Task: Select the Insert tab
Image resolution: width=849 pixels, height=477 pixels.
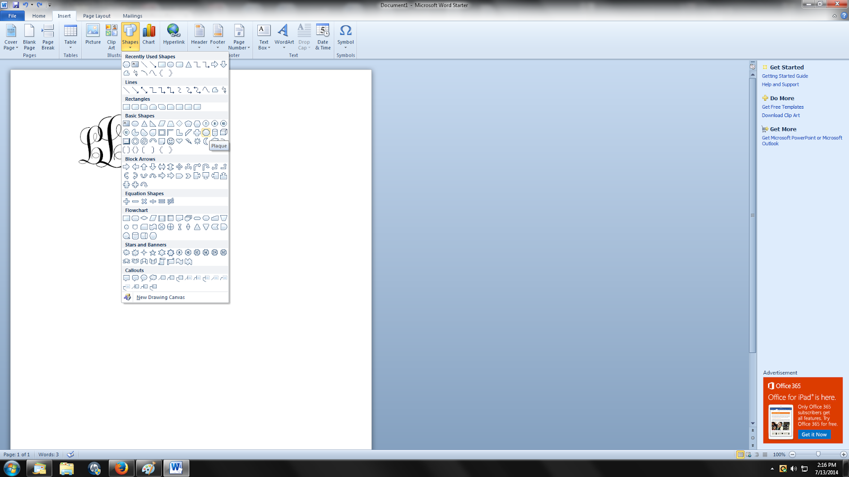Action: pyautogui.click(x=64, y=16)
